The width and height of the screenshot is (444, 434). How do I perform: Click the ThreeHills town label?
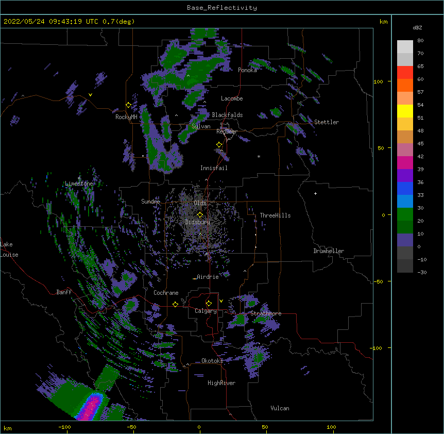tap(275, 215)
